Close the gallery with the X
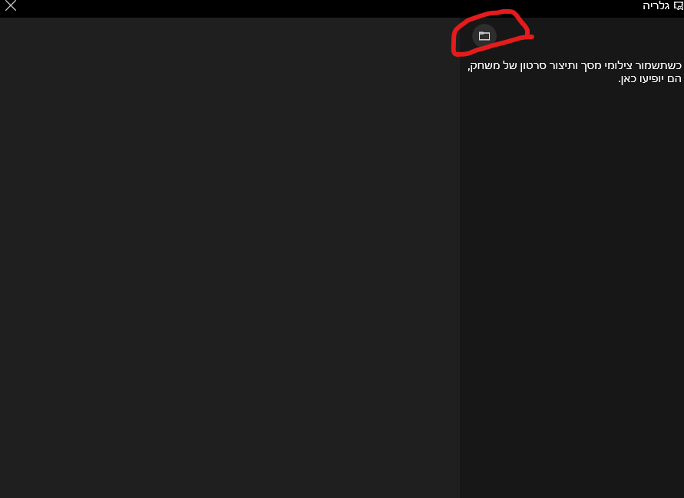This screenshot has height=498, width=684. [11, 5]
